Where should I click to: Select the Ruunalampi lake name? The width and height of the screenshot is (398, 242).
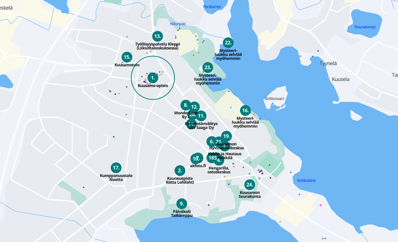[x=365, y=27]
